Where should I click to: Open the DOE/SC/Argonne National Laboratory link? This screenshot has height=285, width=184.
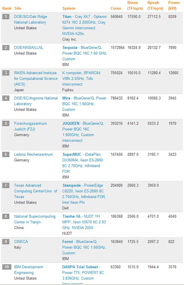click(x=36, y=101)
